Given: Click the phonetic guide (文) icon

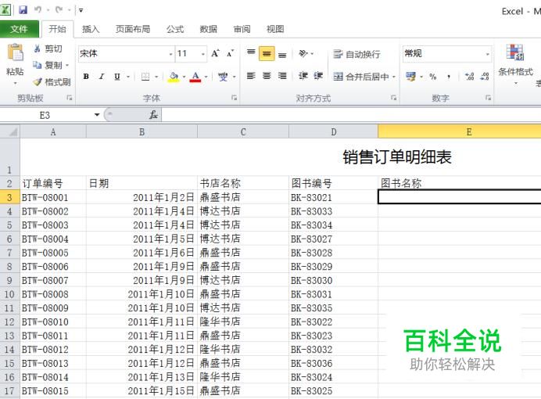Looking at the screenshot, I should pyautogui.click(x=223, y=77).
